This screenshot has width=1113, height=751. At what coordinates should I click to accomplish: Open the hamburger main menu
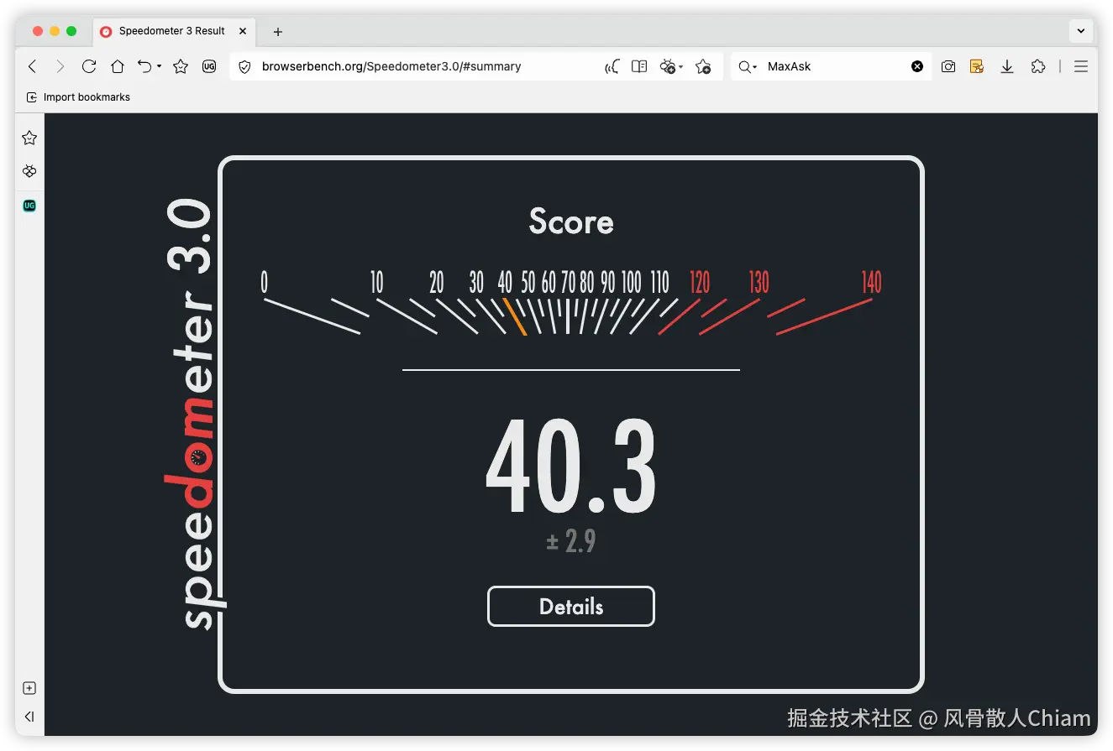point(1081,66)
